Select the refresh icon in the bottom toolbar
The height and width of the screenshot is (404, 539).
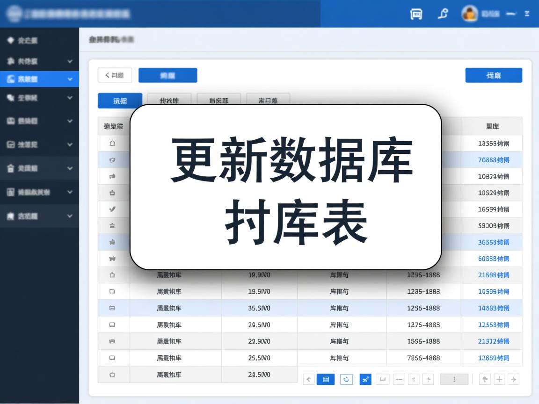346,379
